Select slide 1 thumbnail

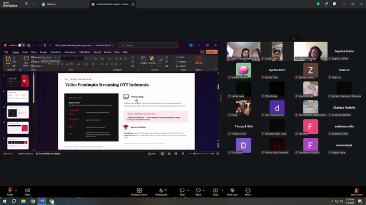[18, 81]
